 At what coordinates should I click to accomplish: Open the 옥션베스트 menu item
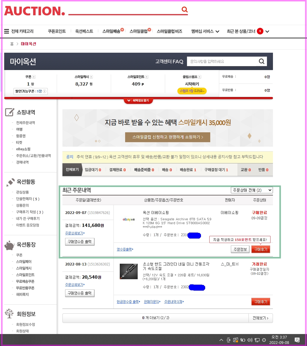point(84,31)
